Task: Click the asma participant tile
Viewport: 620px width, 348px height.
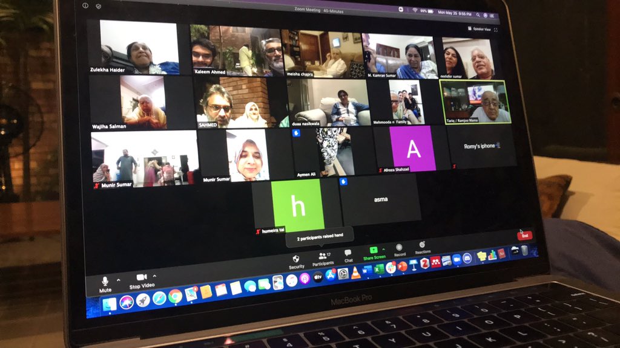Action: pyautogui.click(x=380, y=199)
